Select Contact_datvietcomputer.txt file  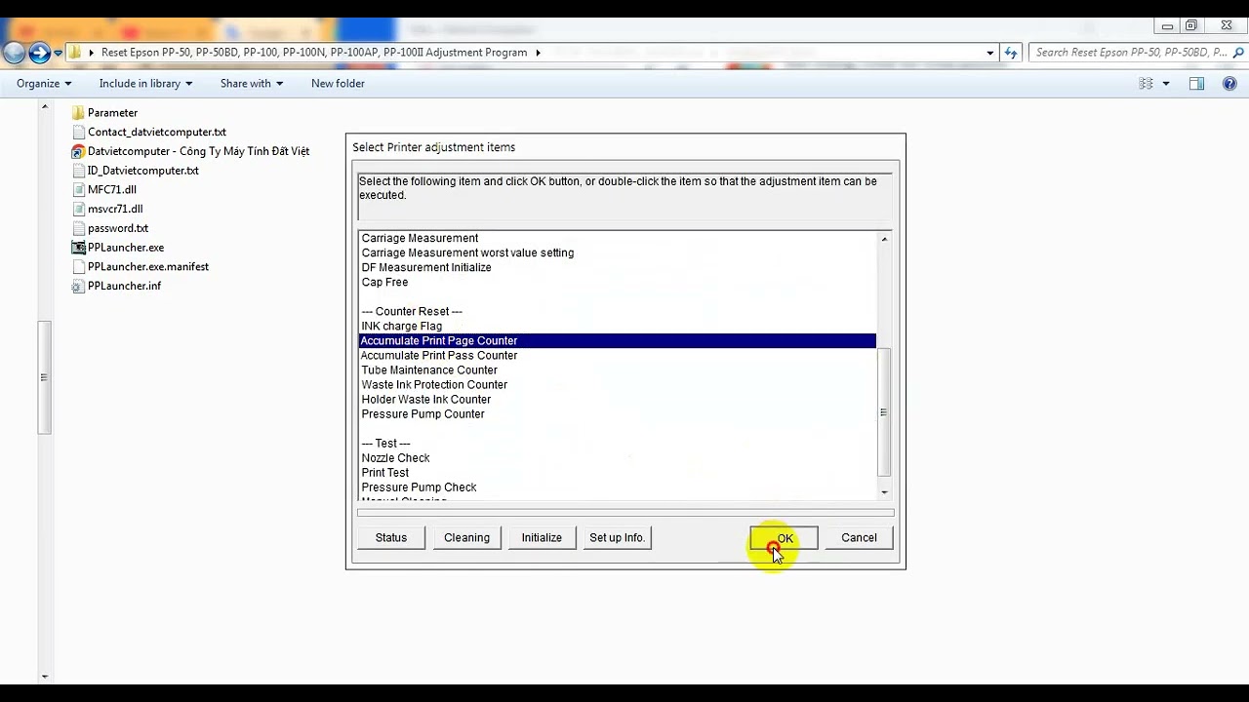(x=157, y=133)
